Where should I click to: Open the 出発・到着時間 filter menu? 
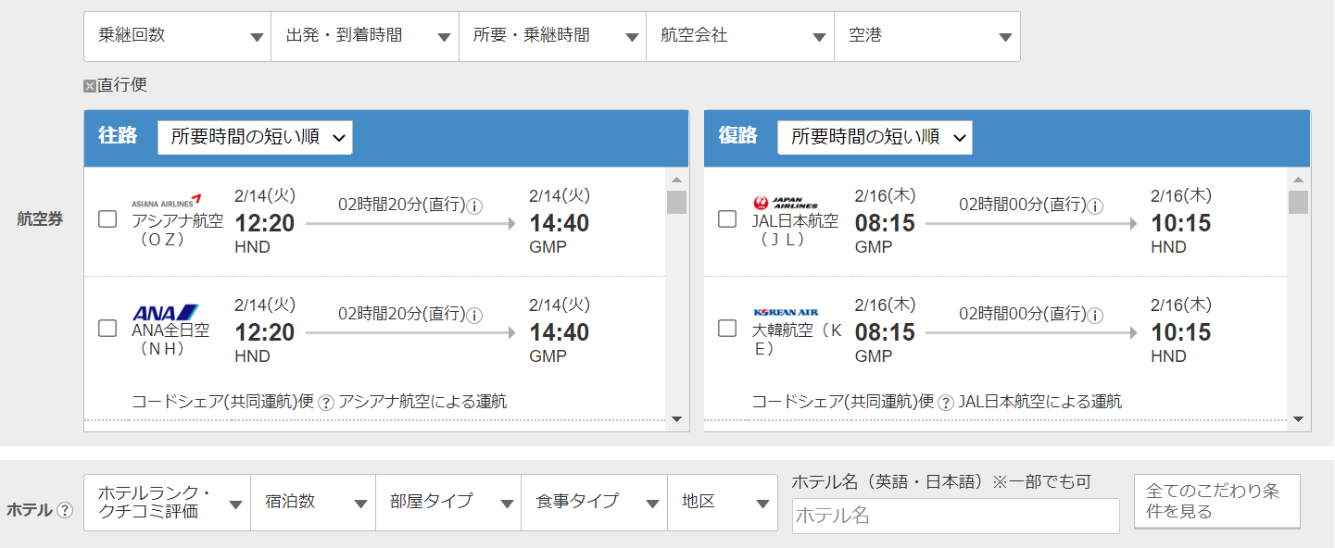[x=364, y=36]
